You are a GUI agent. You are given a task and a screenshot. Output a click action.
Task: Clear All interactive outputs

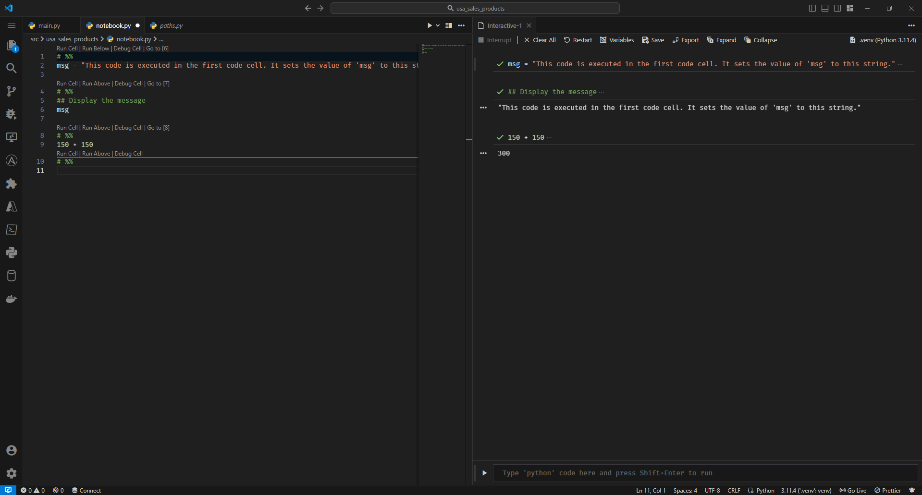pyautogui.click(x=540, y=40)
